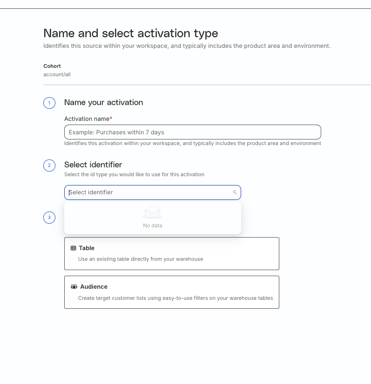This screenshot has width=371, height=384.
Task: Open the Select identifier combo box
Action: coord(153,192)
